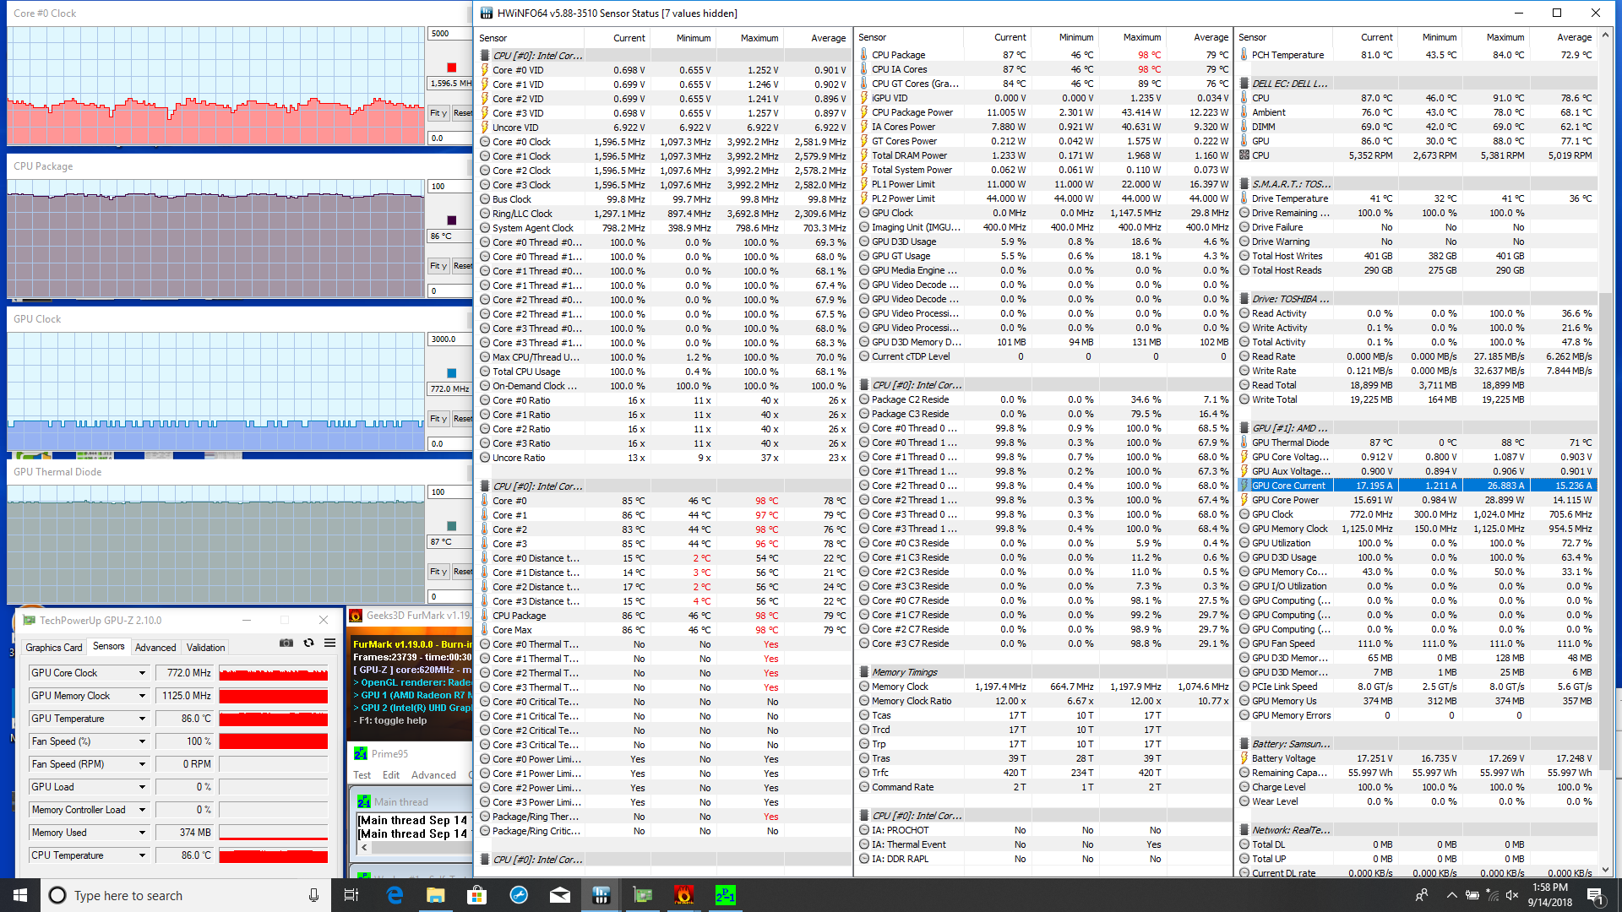Open the GPU Temperature sensor dropdown

[142, 719]
